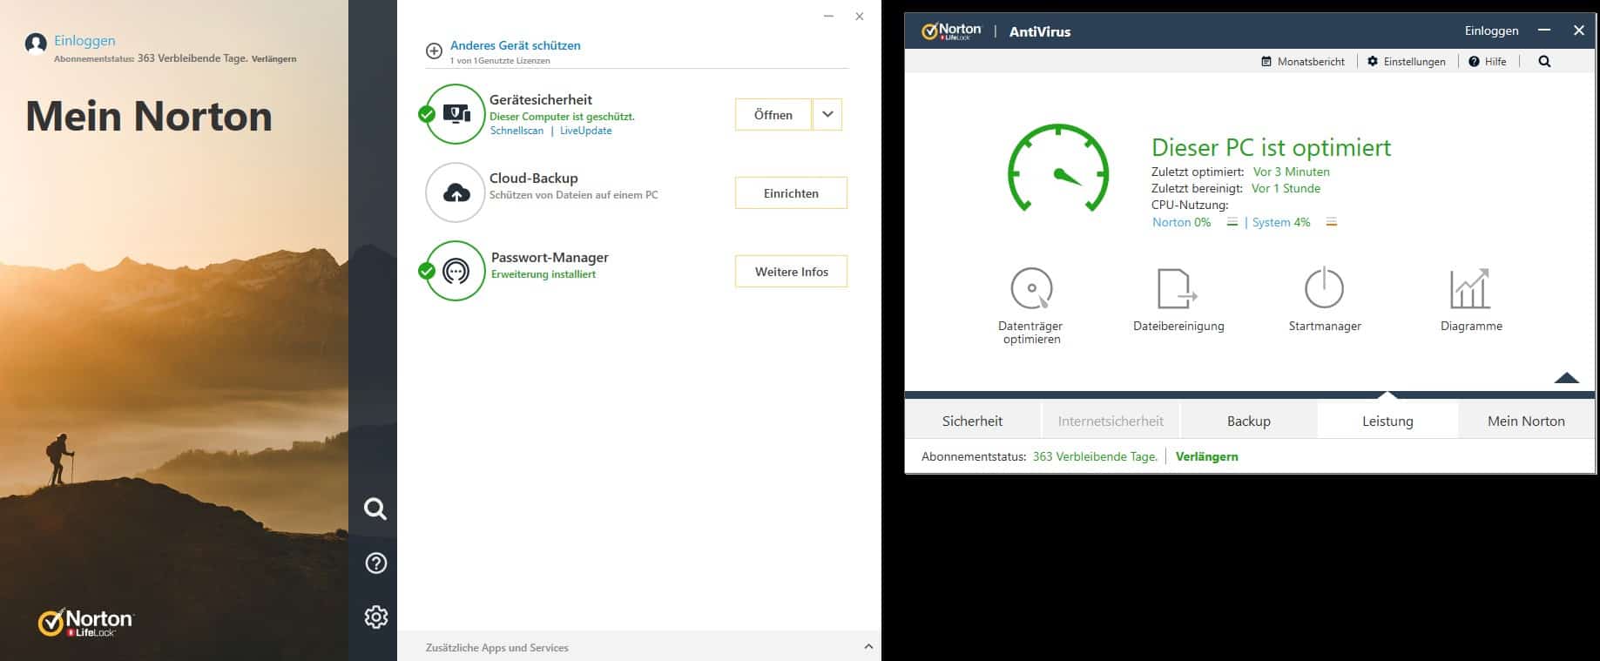Open settings gear in Mein Norton sidebar

point(375,617)
